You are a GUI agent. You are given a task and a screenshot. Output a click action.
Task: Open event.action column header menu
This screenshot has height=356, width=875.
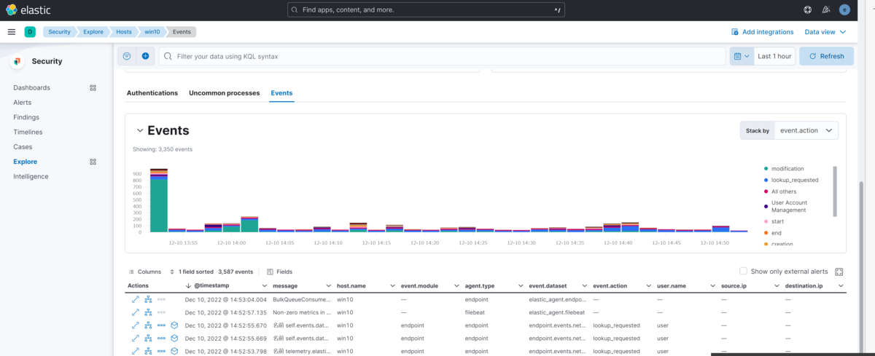pos(650,286)
